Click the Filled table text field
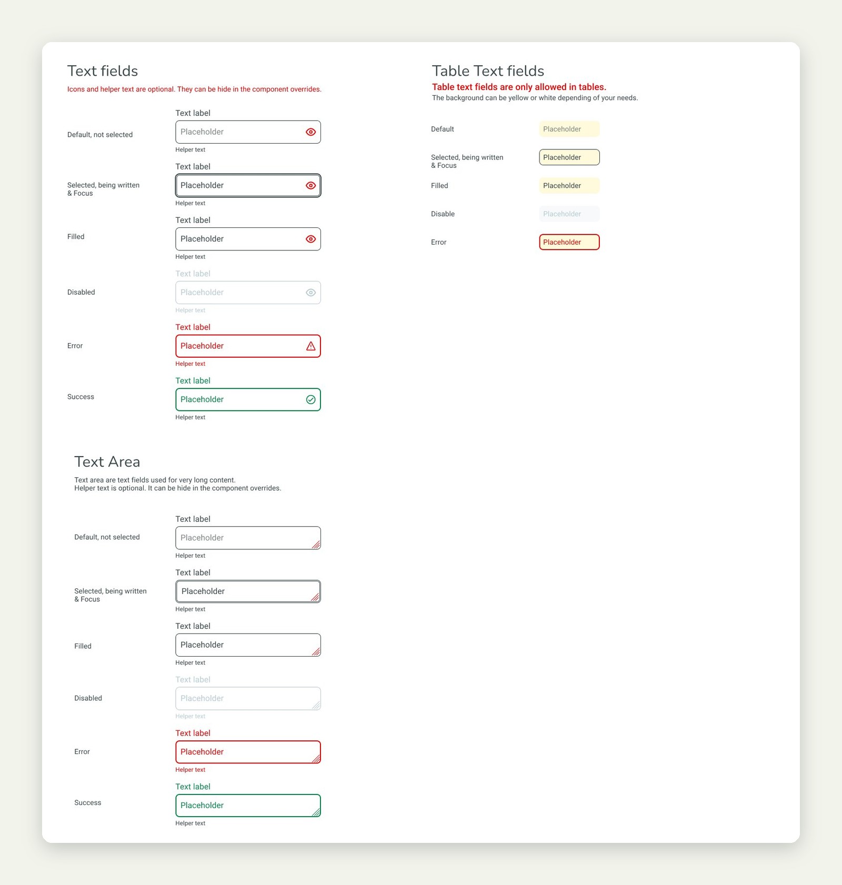 click(x=569, y=186)
